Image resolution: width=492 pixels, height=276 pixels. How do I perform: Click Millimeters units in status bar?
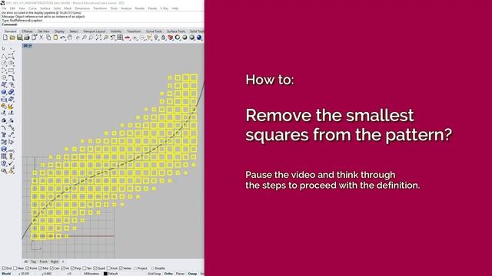[91, 274]
